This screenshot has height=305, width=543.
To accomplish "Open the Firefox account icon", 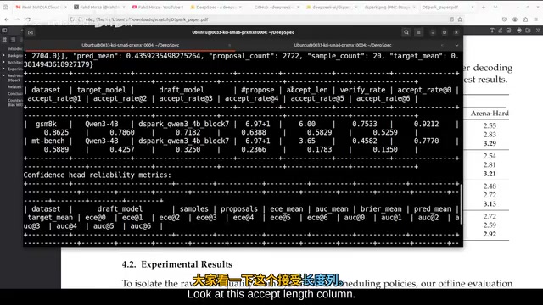I will coord(515,19).
